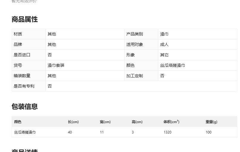This screenshot has height=152, width=240.
Task: Select the 加工定制 attribute label
Action: point(135,76)
